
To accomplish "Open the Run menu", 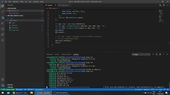I will [30, 2].
